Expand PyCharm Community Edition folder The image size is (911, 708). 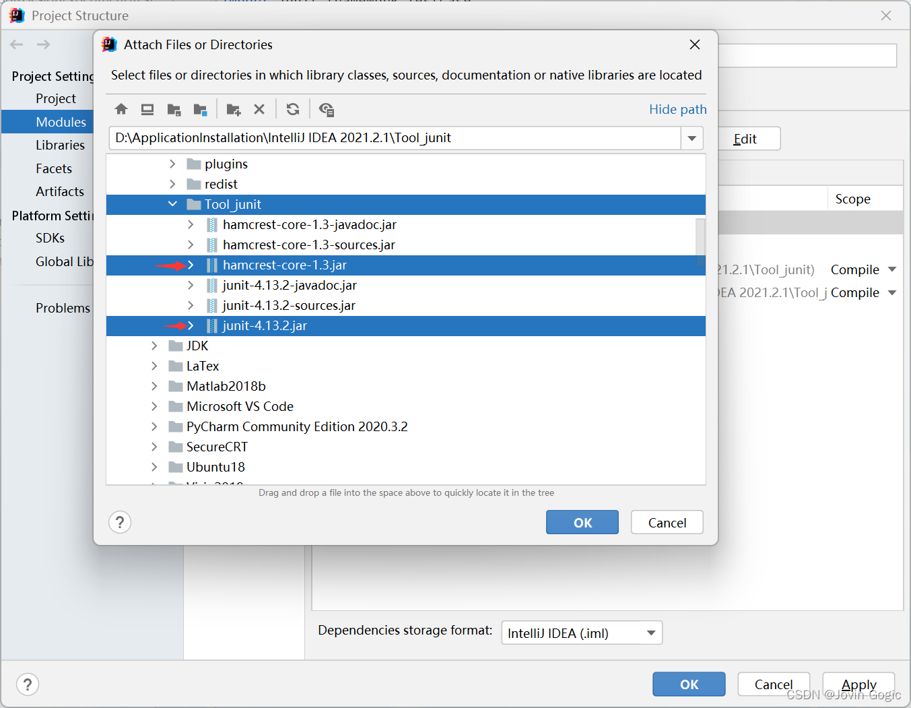154,426
